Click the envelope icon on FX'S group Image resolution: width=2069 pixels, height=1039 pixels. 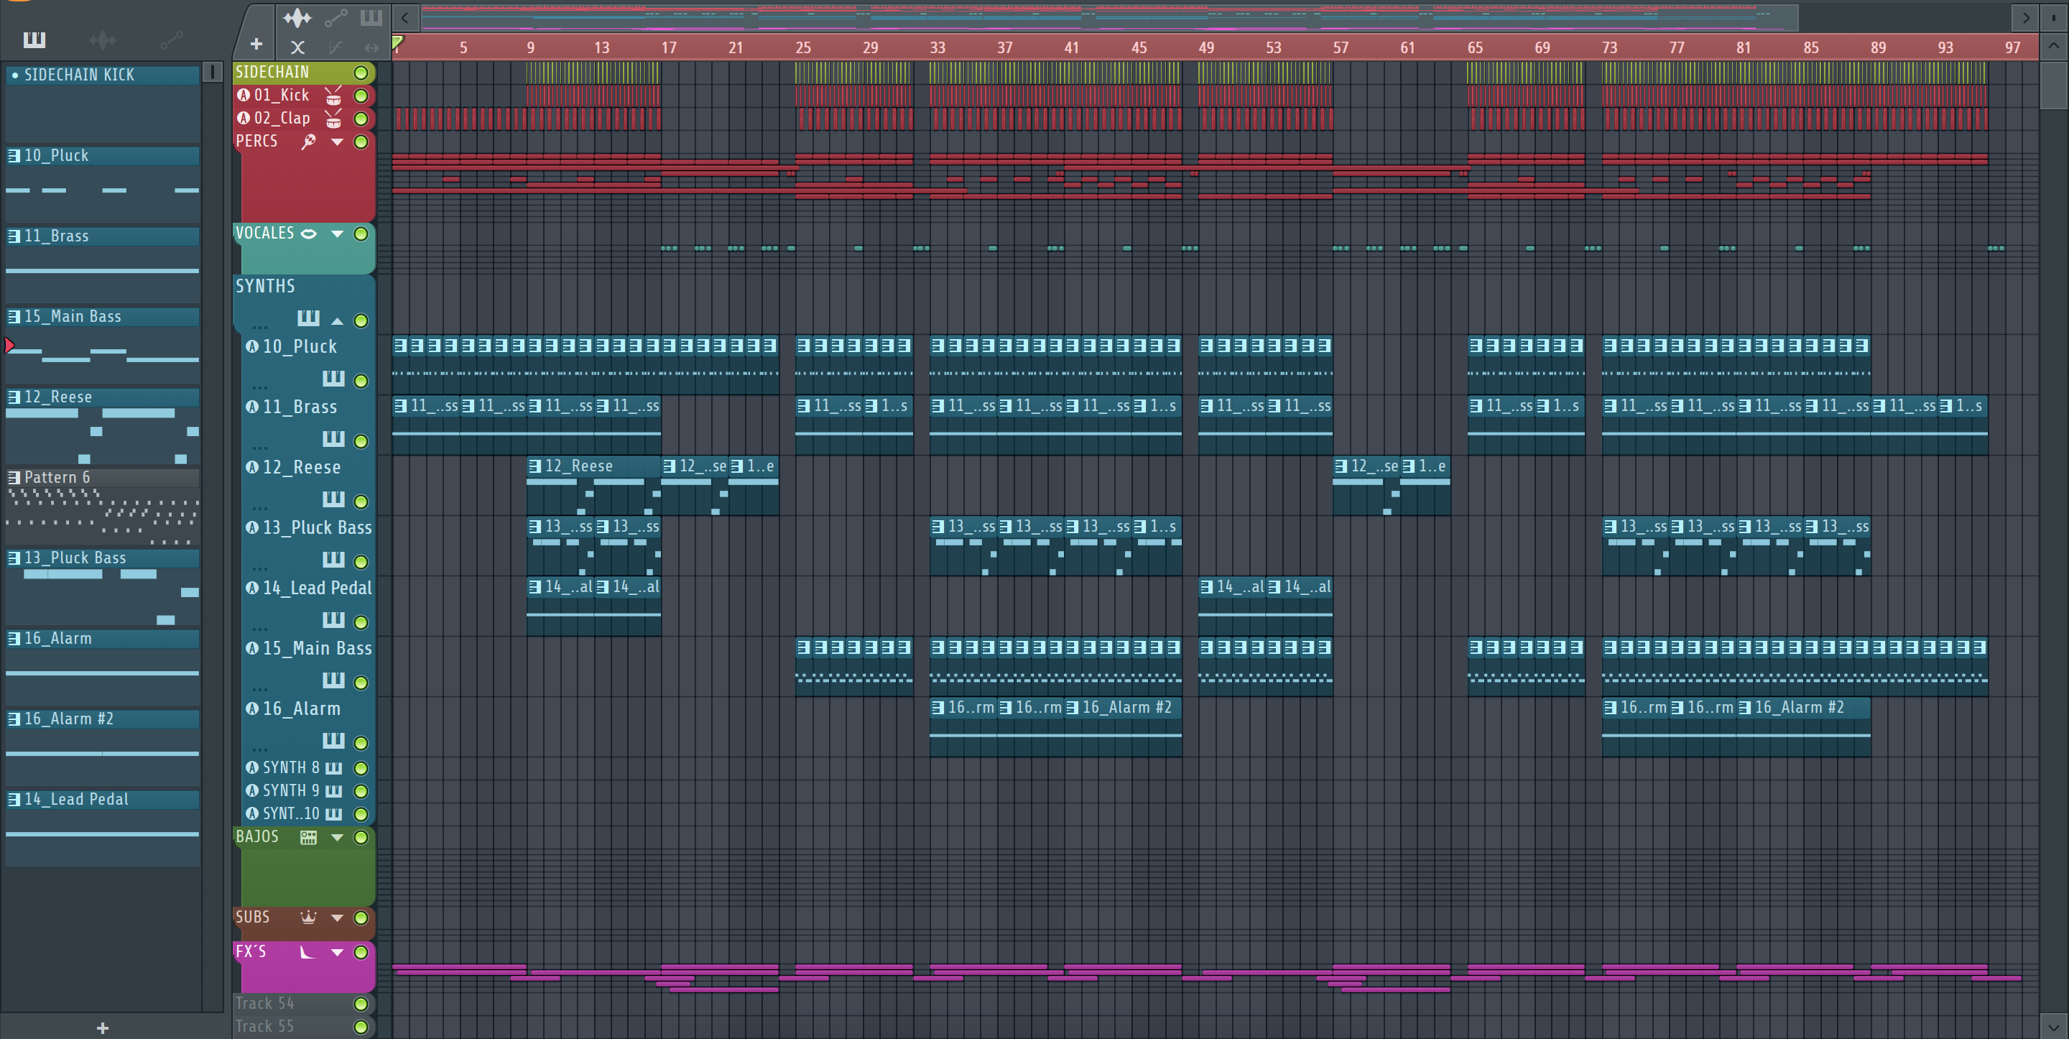[308, 952]
